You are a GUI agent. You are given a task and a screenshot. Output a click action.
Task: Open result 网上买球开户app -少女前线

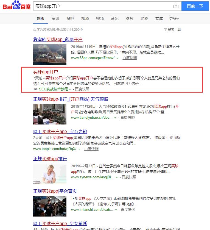[60, 224]
